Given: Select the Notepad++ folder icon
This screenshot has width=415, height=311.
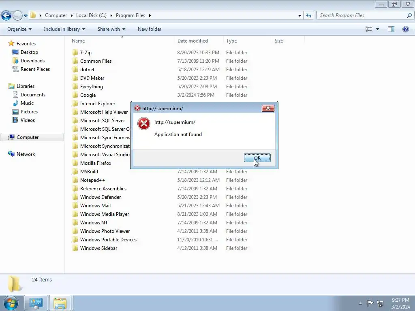Looking at the screenshot, I should pos(75,180).
